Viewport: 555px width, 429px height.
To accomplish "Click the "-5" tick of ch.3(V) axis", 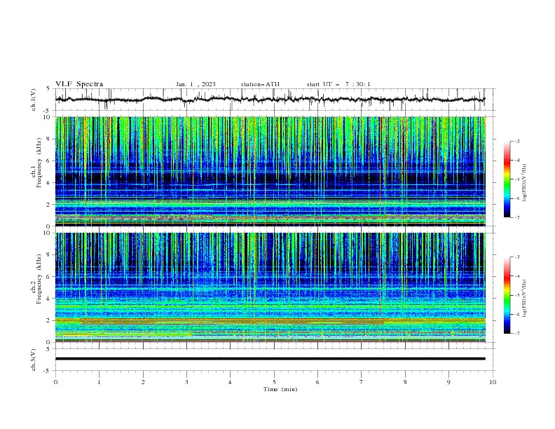I will tap(48, 371).
